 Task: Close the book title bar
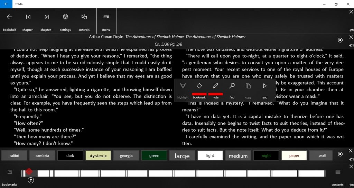(351, 37)
